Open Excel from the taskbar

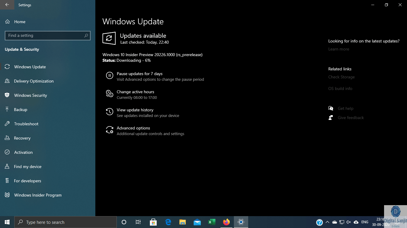coord(212,222)
